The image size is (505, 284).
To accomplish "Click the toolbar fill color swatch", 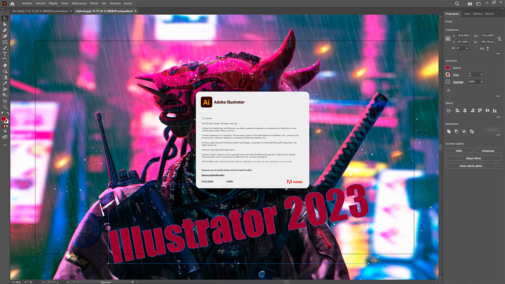I will click(x=4, y=119).
